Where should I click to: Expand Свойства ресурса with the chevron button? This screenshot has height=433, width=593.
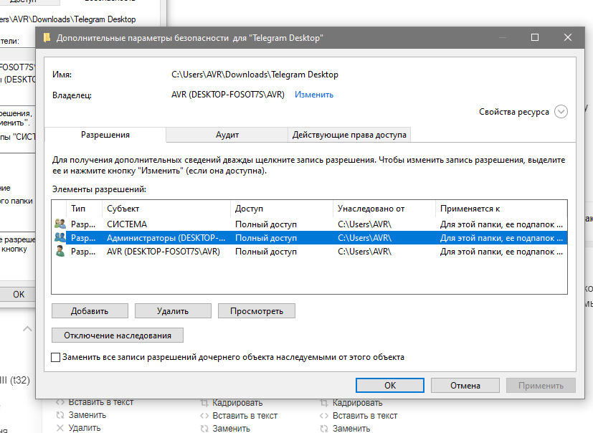click(561, 112)
